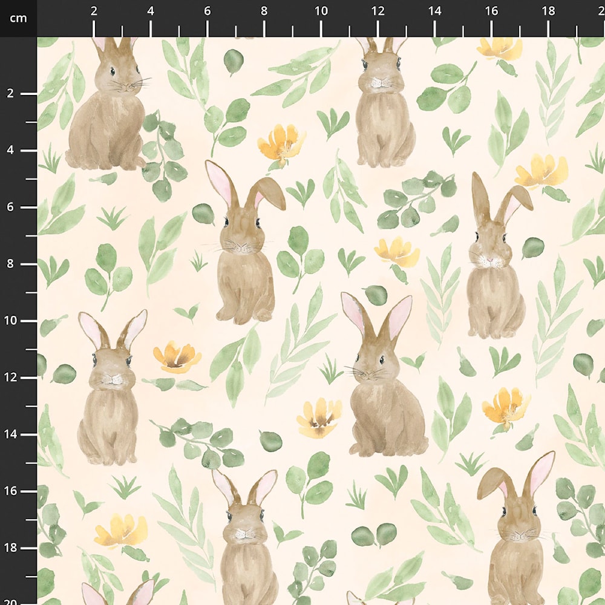605x605 pixels.
Task: Select the 4 on the left ruler
Action: pyautogui.click(x=10, y=150)
